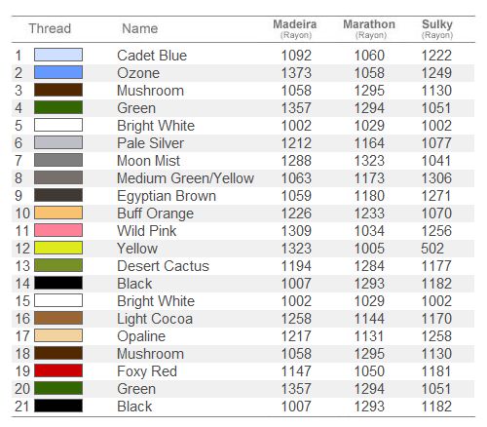
Task: Click the Egyptian Brown thread name
Action: pyautogui.click(x=167, y=196)
